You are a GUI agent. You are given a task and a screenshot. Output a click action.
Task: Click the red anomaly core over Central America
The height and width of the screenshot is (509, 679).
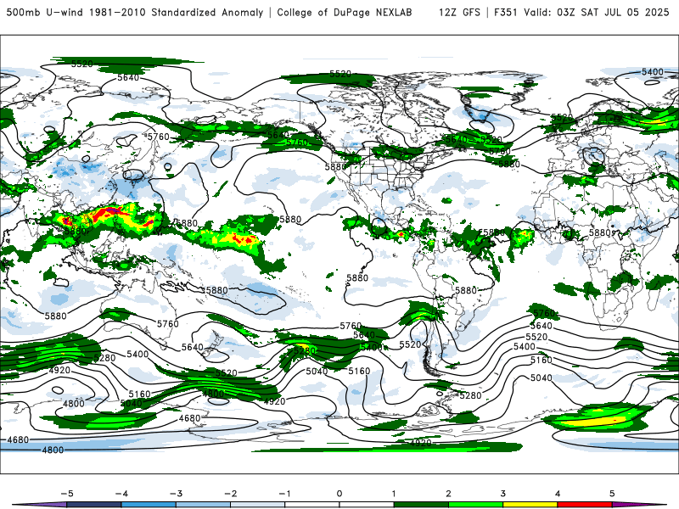(x=401, y=234)
